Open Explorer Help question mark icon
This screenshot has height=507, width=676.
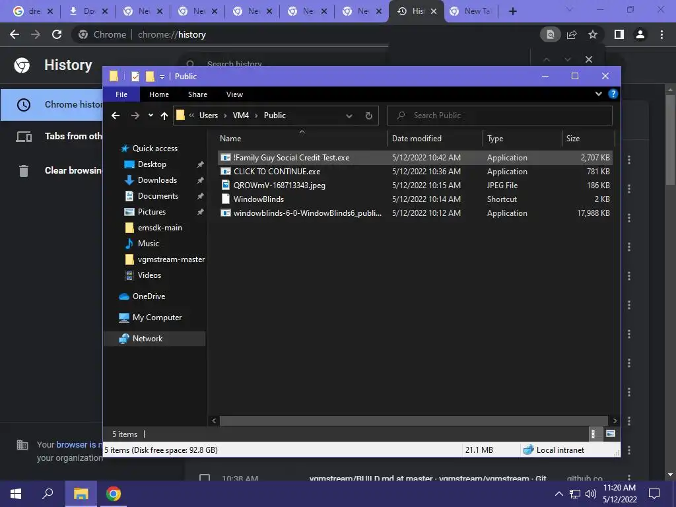pyautogui.click(x=613, y=94)
